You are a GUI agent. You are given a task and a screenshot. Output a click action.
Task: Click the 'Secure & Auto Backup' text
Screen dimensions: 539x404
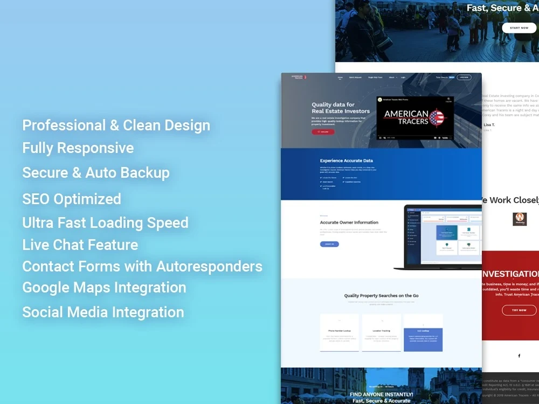(96, 173)
